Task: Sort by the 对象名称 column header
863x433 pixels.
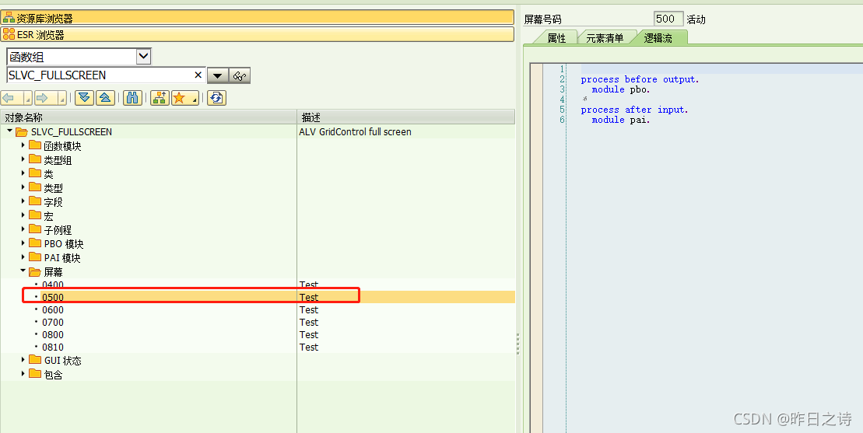Action: click(x=149, y=117)
